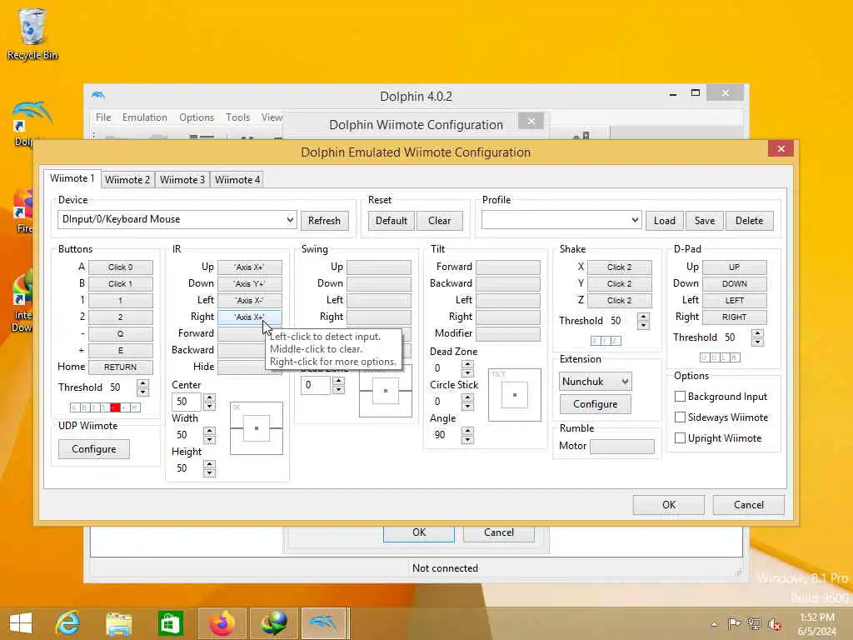Open Firefox from taskbar
Image resolution: width=853 pixels, height=640 pixels.
[222, 623]
